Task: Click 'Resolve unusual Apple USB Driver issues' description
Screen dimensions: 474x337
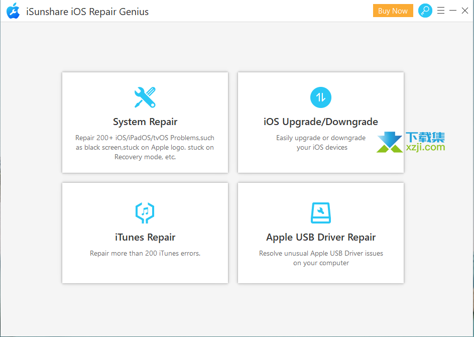Action: point(321,258)
